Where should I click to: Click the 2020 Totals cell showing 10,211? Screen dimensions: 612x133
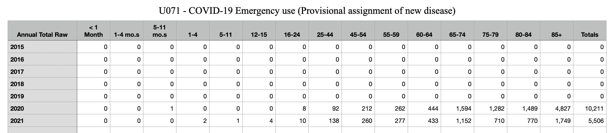[x=590, y=108]
